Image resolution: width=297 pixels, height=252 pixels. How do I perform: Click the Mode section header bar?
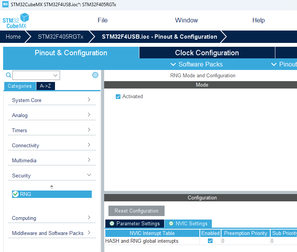pyautogui.click(x=201, y=85)
